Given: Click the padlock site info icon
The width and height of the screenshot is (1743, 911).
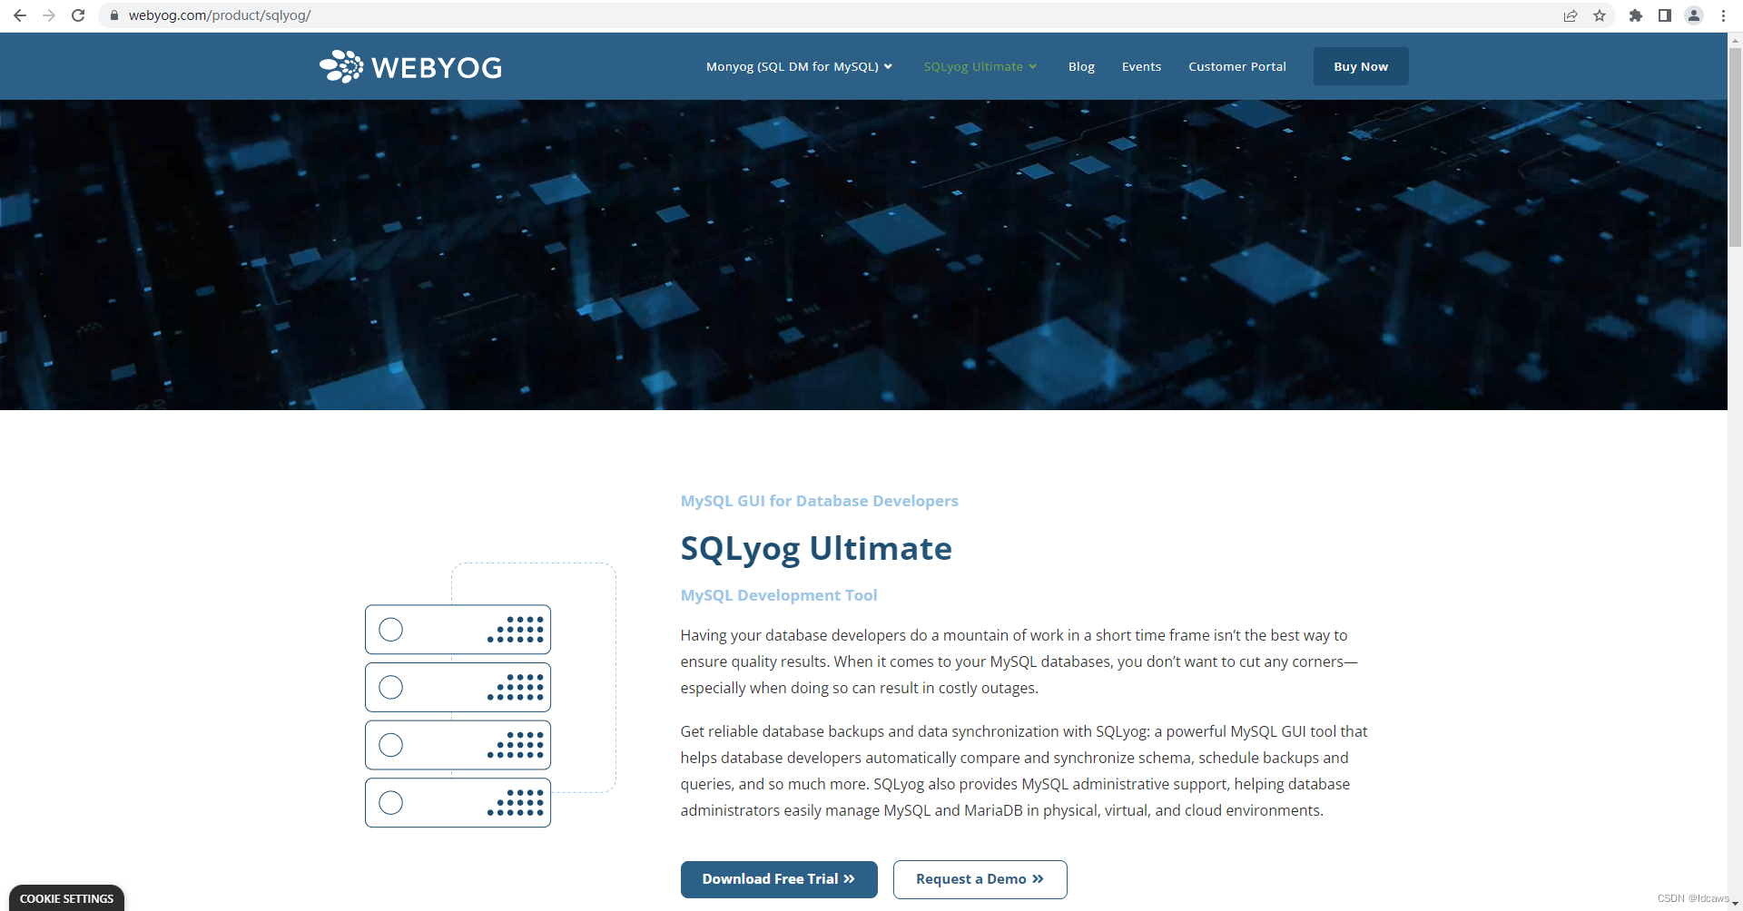Looking at the screenshot, I should (x=114, y=15).
